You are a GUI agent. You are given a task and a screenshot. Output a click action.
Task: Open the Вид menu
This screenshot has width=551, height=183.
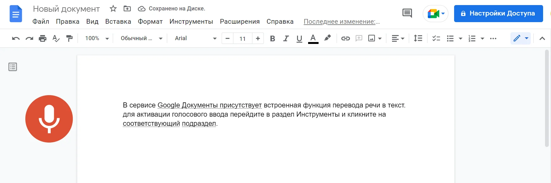click(x=92, y=21)
